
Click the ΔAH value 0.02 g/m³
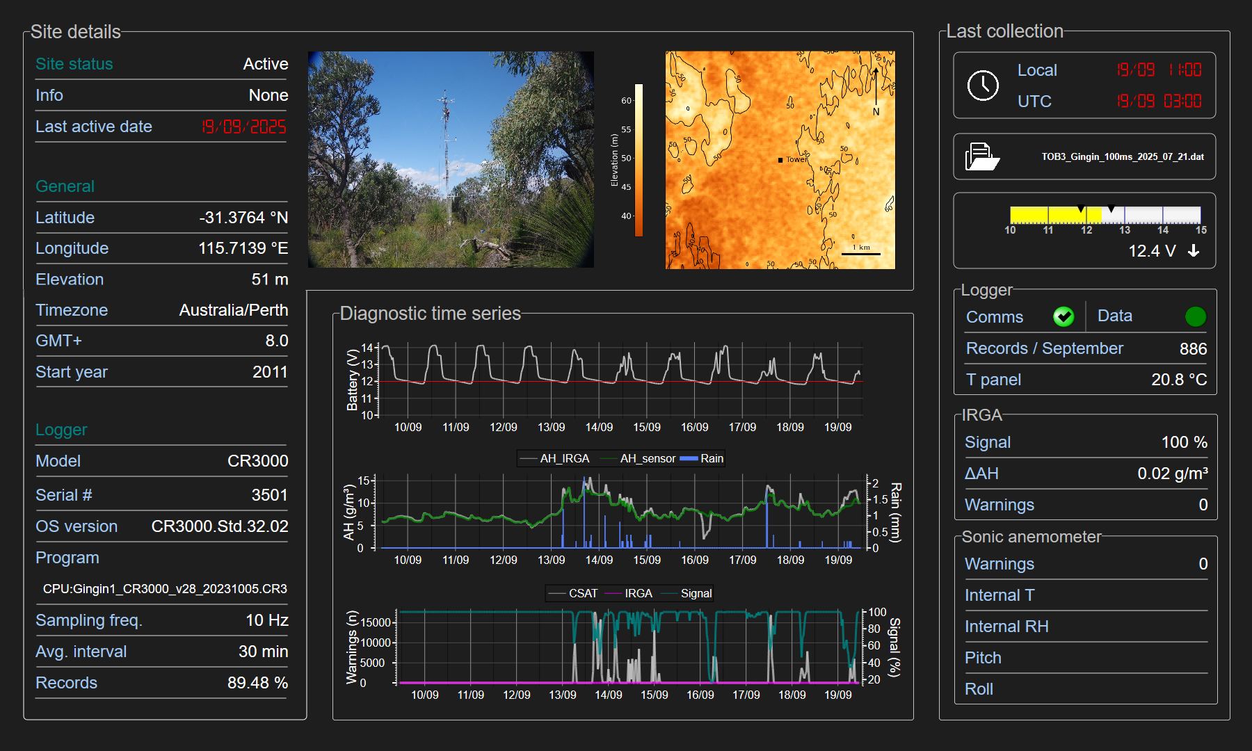(1173, 474)
